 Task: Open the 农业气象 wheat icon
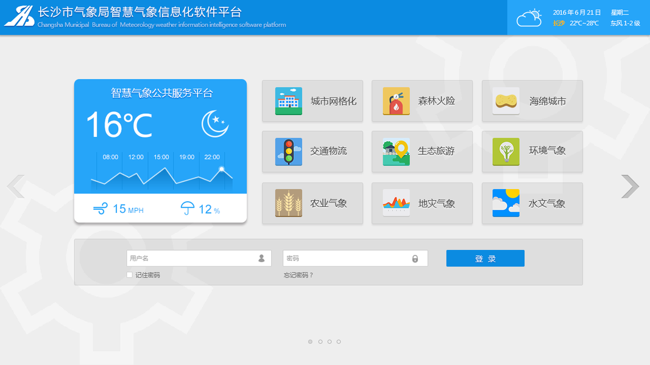point(289,203)
